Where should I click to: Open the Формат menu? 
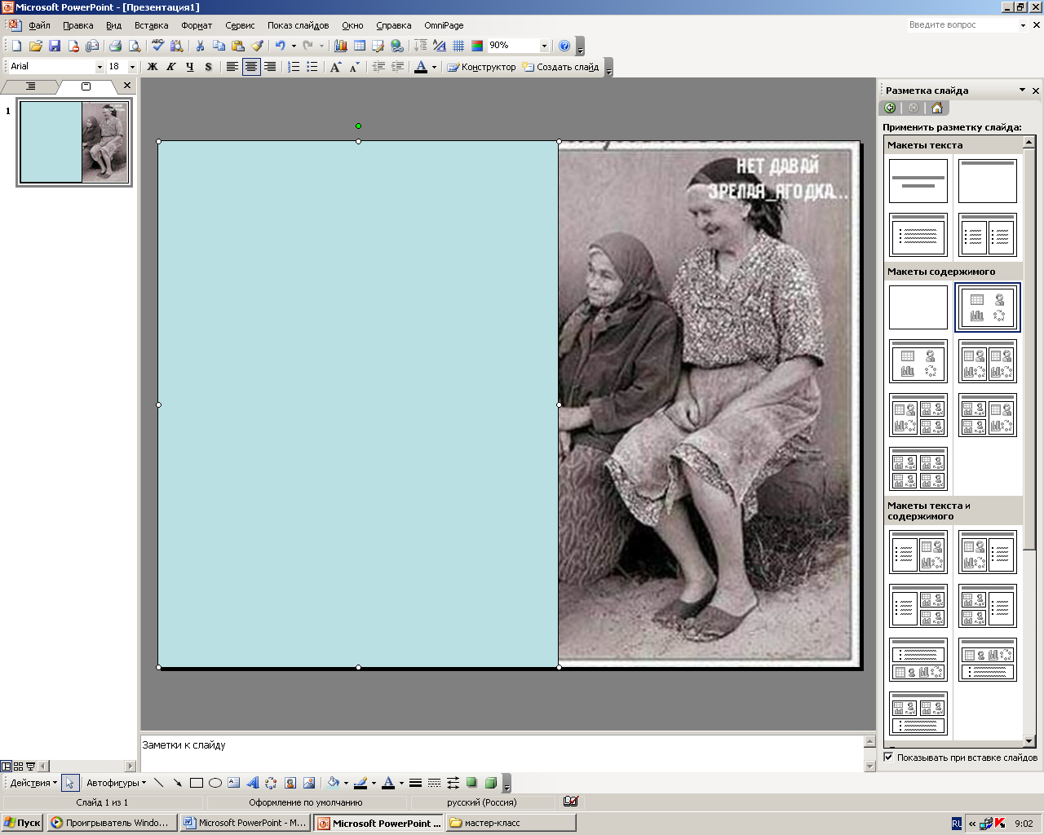point(197,25)
